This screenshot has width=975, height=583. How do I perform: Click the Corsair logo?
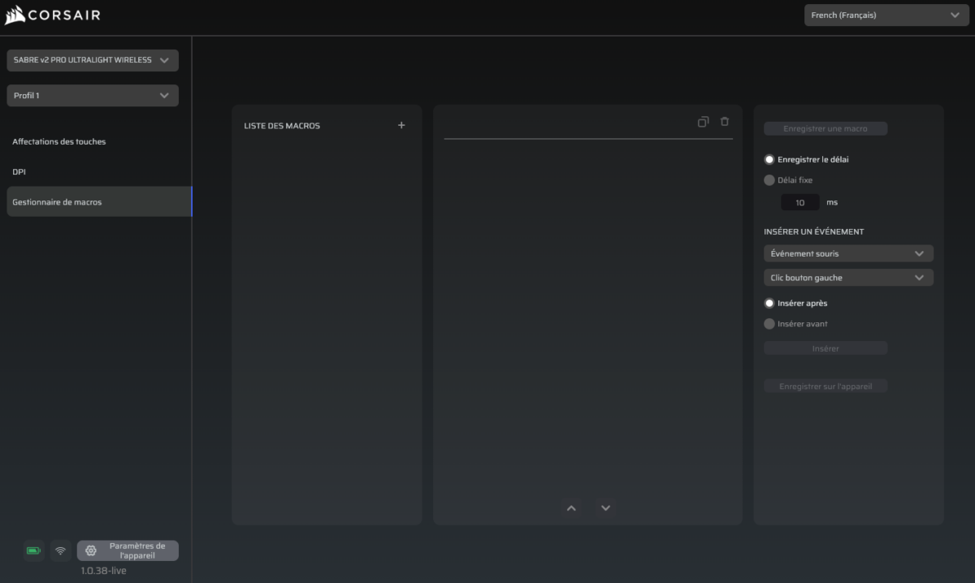53,15
